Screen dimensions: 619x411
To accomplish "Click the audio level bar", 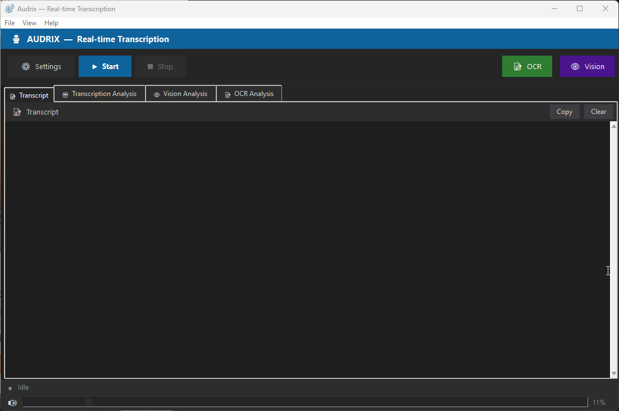I will [305, 403].
